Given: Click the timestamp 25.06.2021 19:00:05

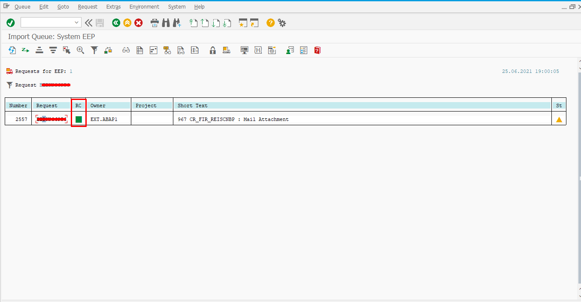Looking at the screenshot, I should pyautogui.click(x=530, y=71).
